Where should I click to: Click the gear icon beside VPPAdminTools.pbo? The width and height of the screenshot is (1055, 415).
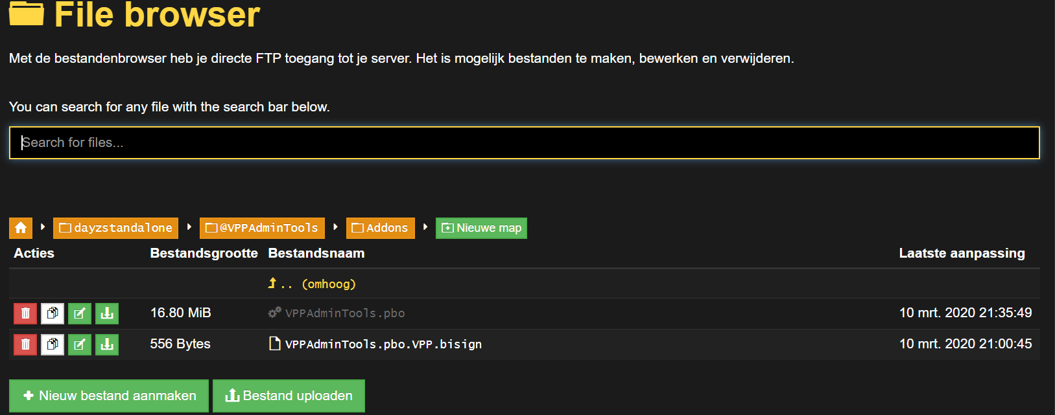(x=273, y=313)
